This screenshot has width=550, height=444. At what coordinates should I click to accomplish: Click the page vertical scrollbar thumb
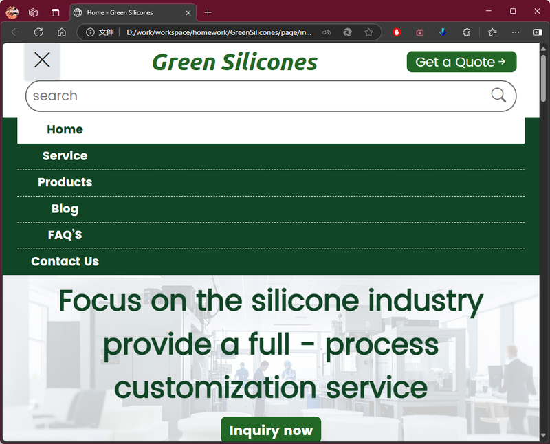(543, 78)
